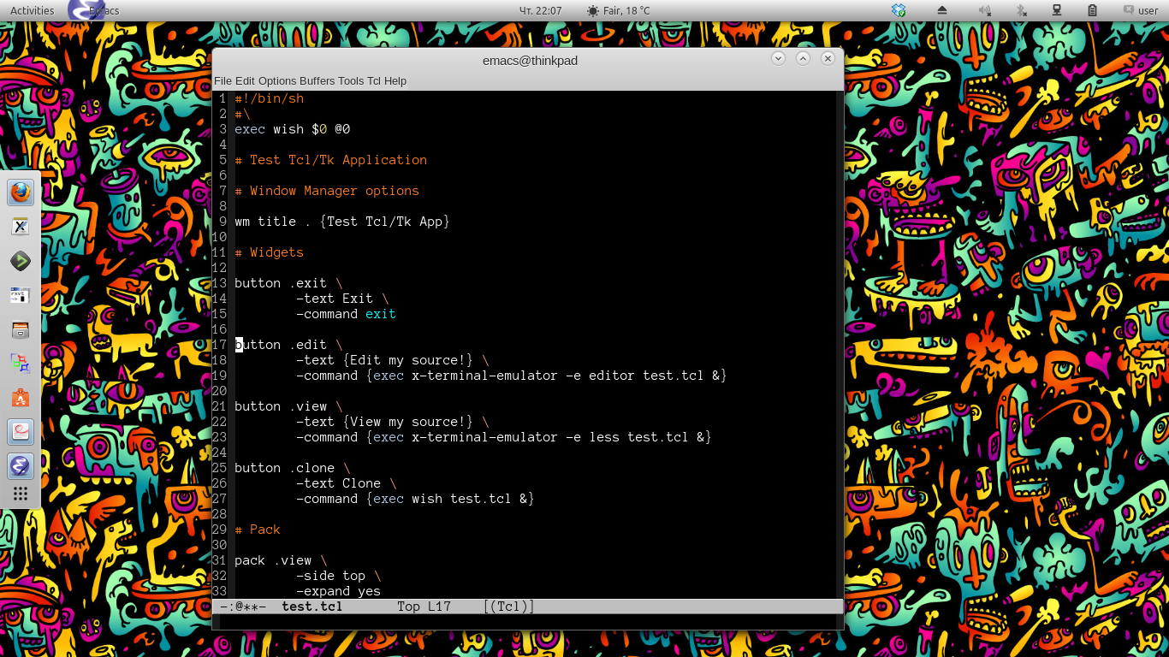This screenshot has height=657, width=1169.
Task: Click the eject tray icon
Action: coord(942,10)
